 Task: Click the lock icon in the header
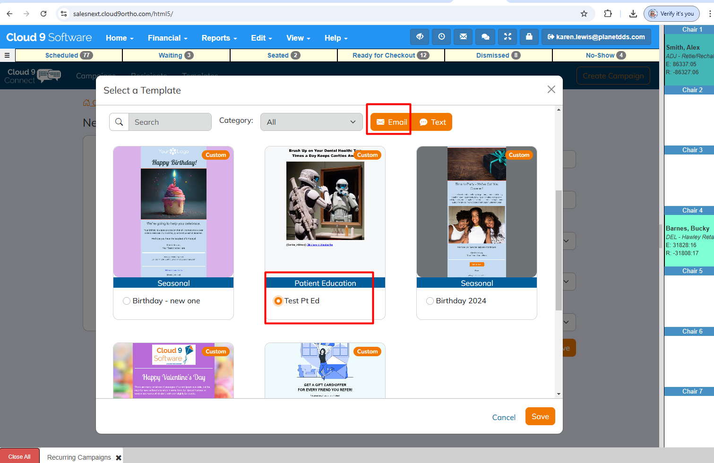pos(529,37)
